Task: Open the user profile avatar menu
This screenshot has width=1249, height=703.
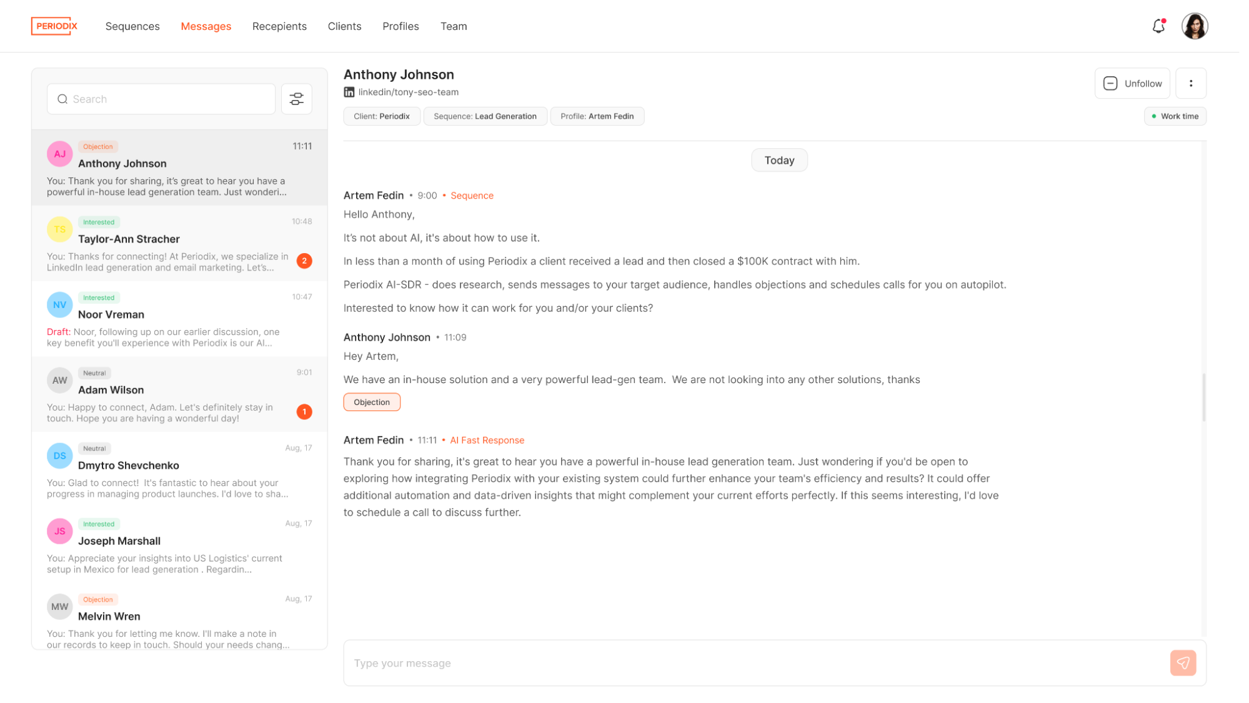Action: [x=1195, y=26]
